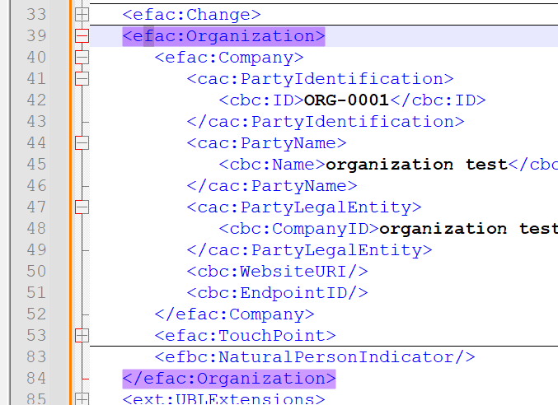Click the closing cac:PartyLegalEntity tag

[310, 250]
